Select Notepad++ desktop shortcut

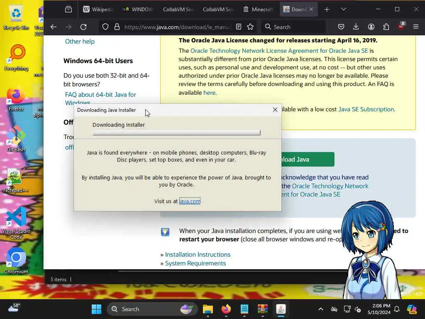(x=16, y=180)
